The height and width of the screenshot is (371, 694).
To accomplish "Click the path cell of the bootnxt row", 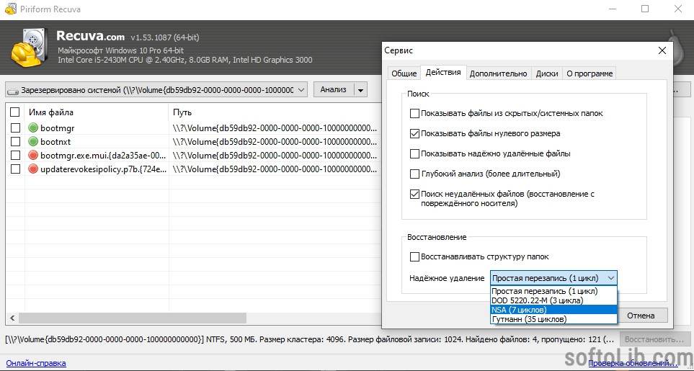I will (275, 142).
